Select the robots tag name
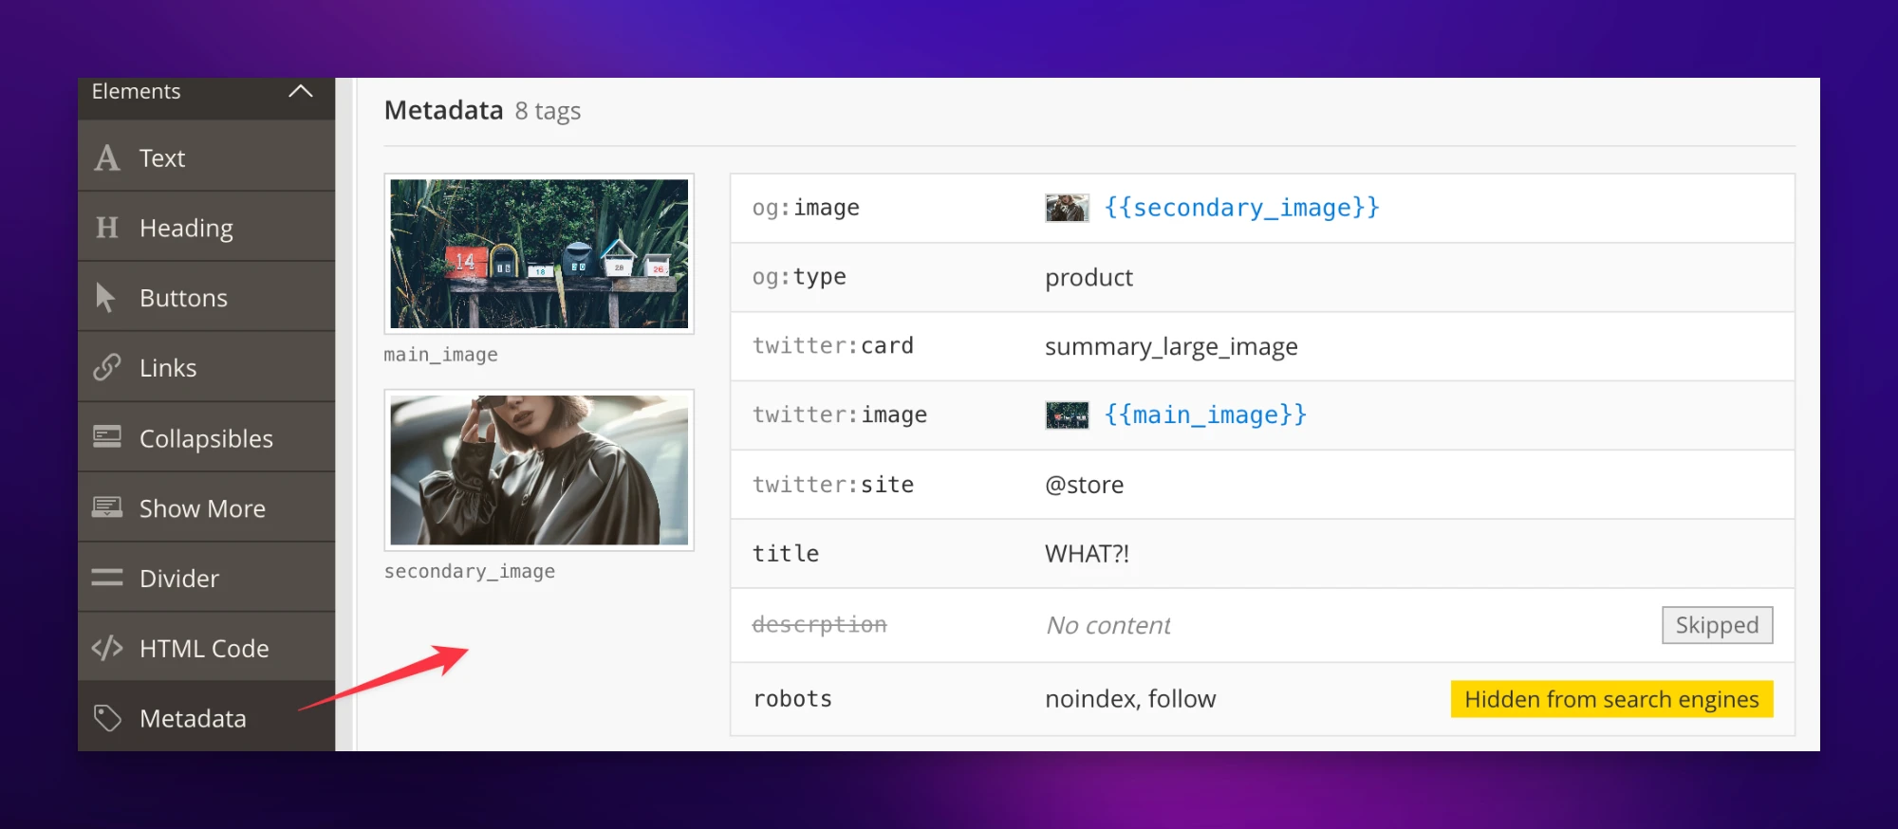Image resolution: width=1898 pixels, height=829 pixels. click(x=792, y=699)
